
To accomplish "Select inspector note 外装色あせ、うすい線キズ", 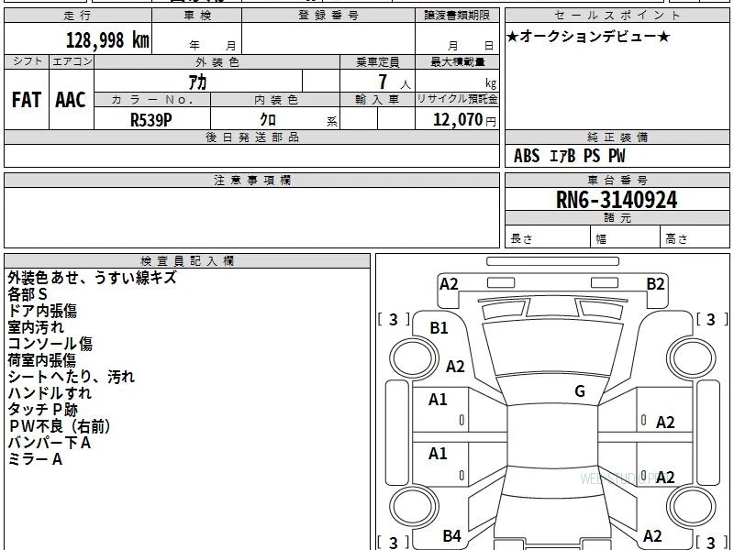I will [x=93, y=278].
